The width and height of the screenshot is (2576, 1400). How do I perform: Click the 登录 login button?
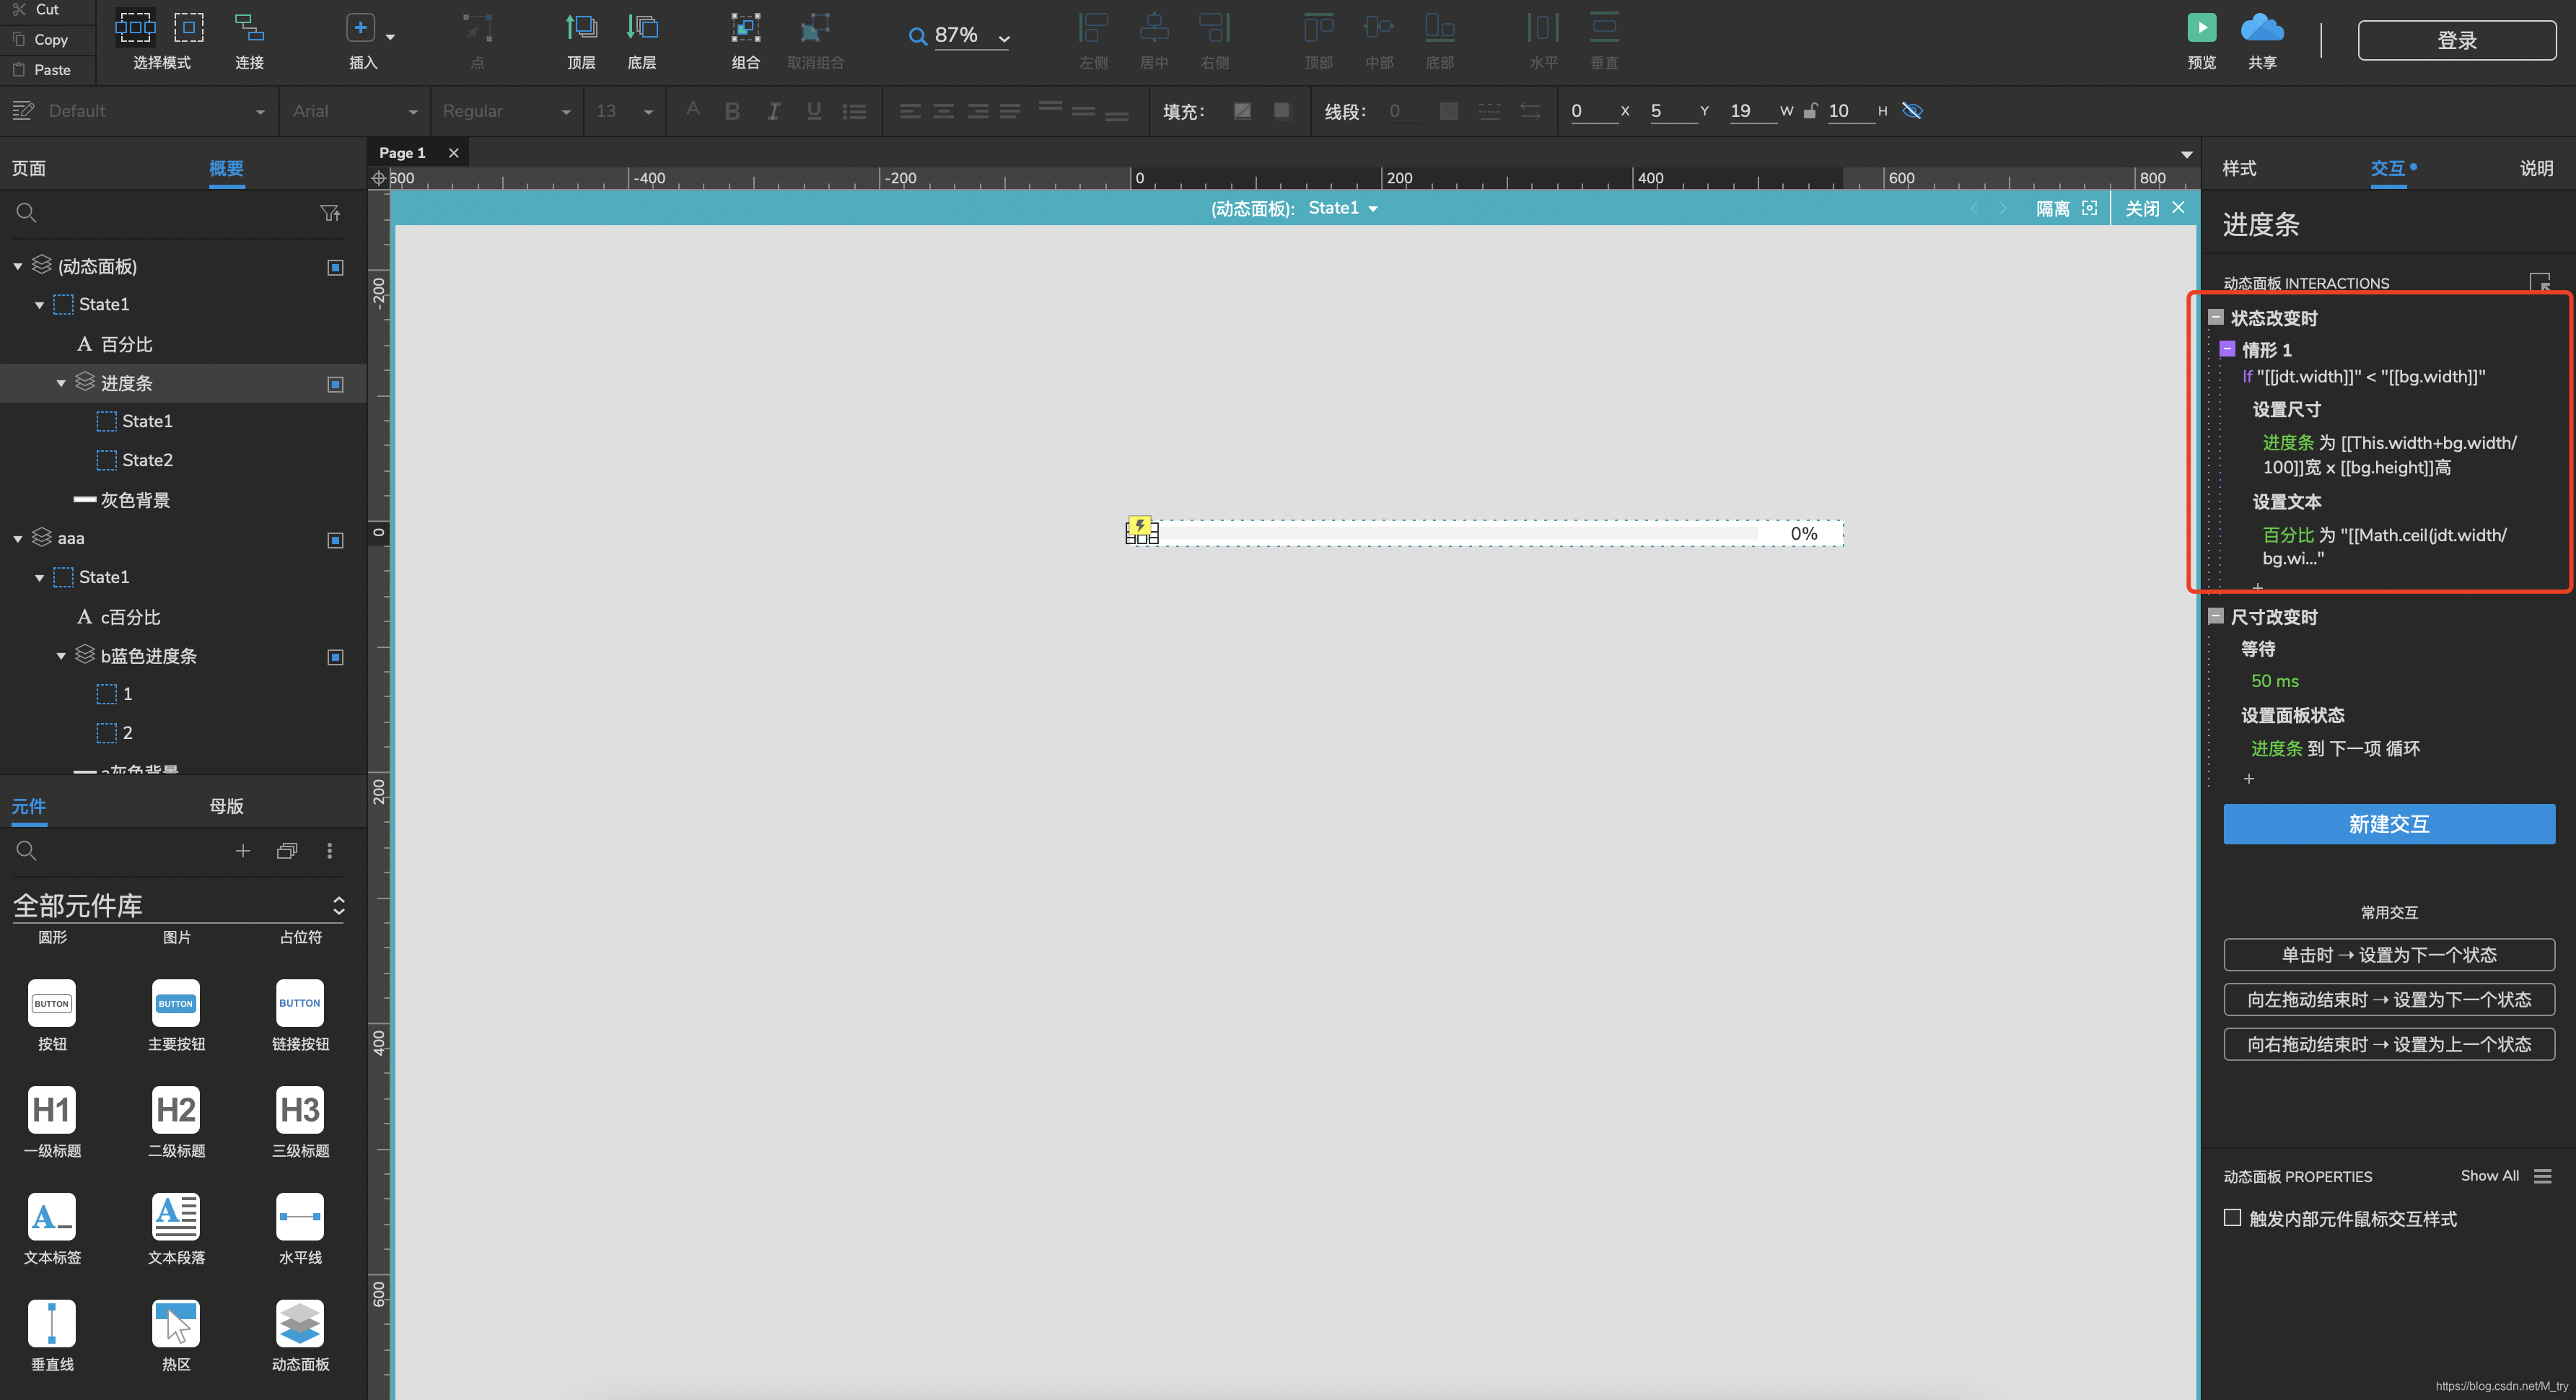(2456, 40)
